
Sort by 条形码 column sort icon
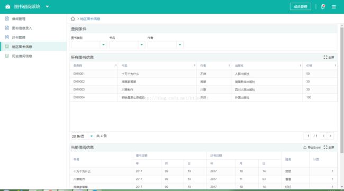(x=116, y=66)
